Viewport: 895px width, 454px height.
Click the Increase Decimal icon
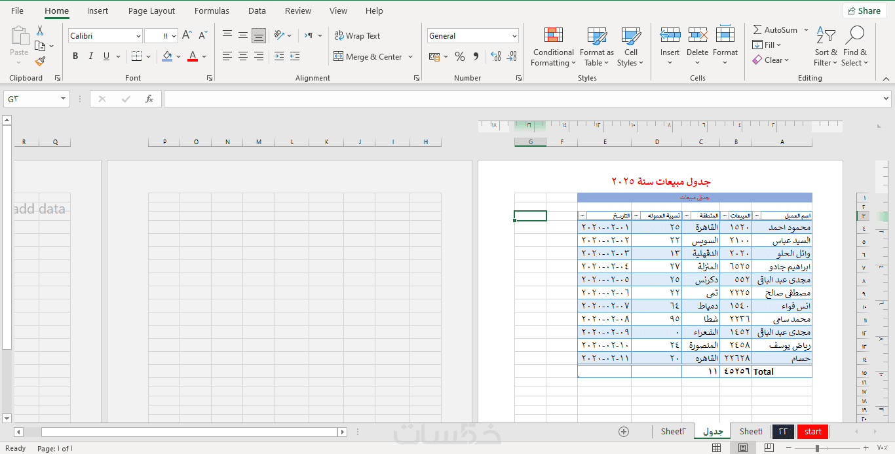pyautogui.click(x=496, y=57)
